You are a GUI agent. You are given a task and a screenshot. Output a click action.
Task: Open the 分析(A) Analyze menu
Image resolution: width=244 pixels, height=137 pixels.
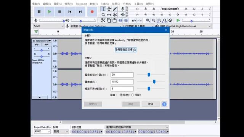[x=127, y=4]
